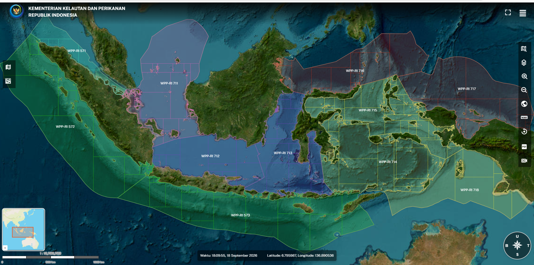
Task: Click the QR code icon
Action: point(8,81)
